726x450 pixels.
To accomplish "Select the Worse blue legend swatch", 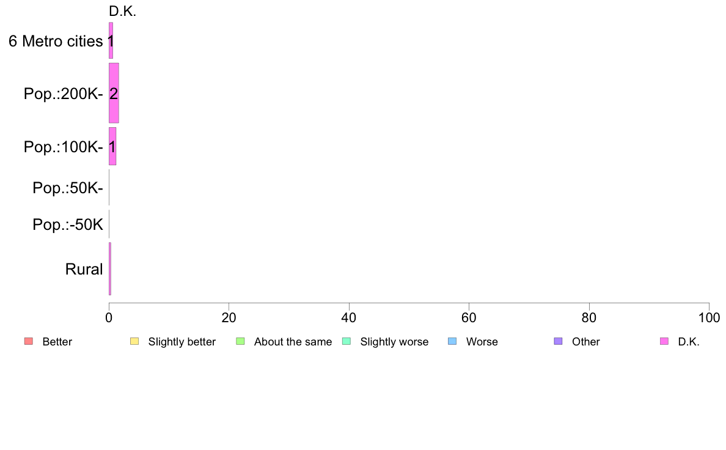I will point(452,342).
